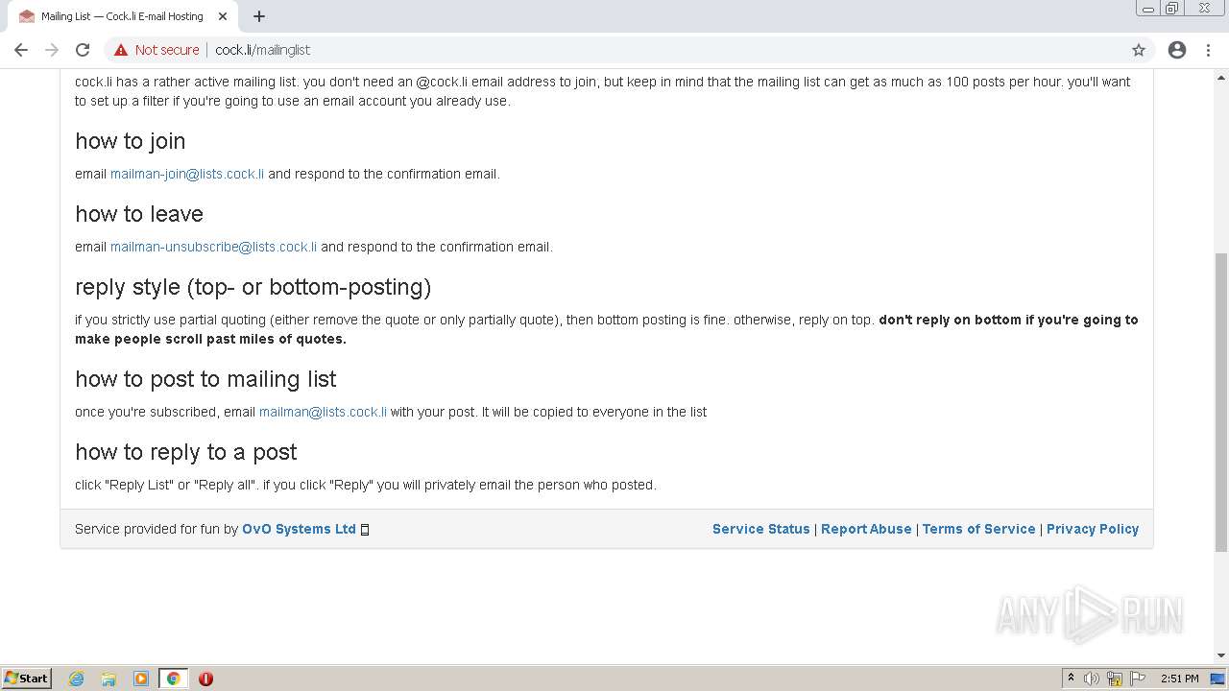The height and width of the screenshot is (691, 1229).
Task: Launch Internet Explorer from the taskbar
Action: click(77, 679)
